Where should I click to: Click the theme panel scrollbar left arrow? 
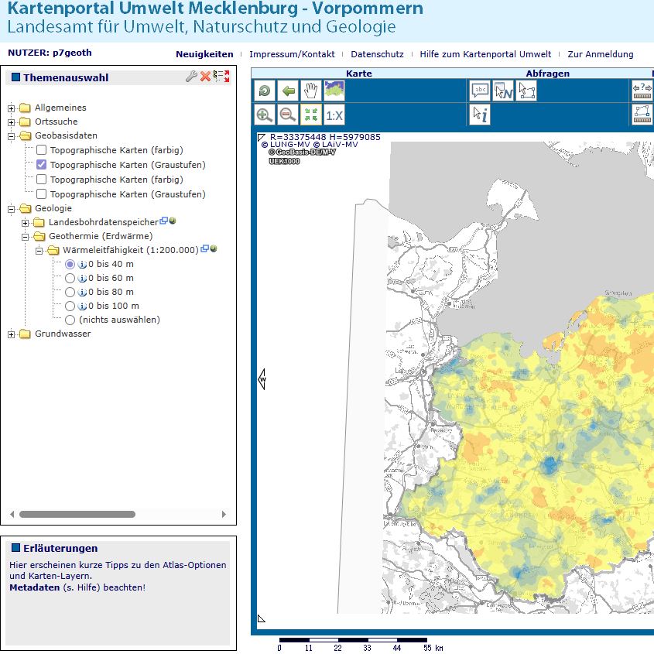tap(12, 514)
